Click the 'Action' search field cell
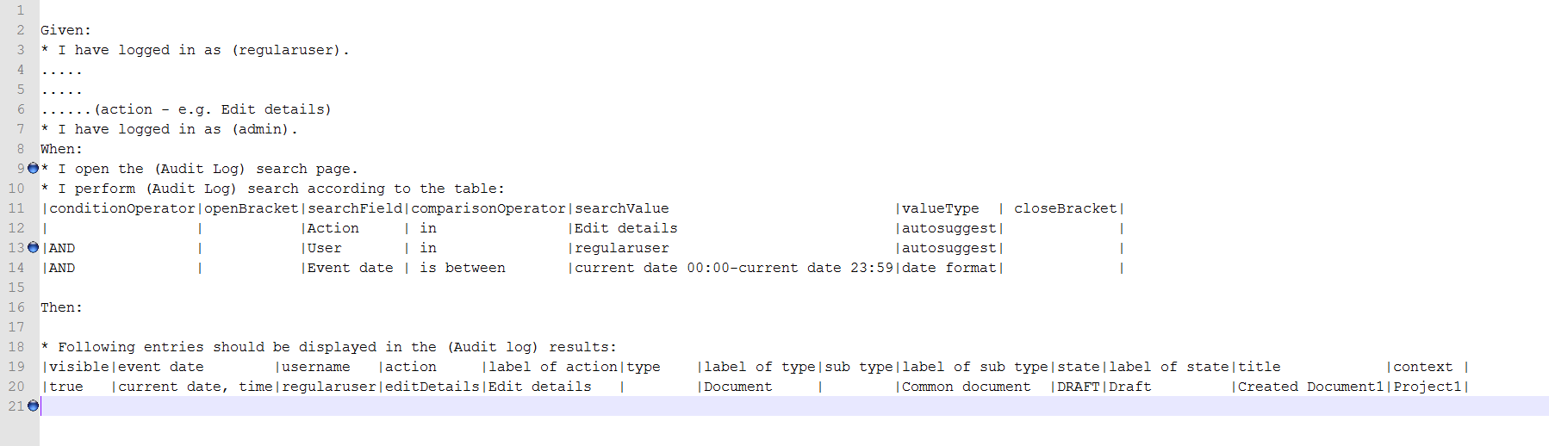Image resolution: width=1549 pixels, height=446 pixels. [333, 228]
